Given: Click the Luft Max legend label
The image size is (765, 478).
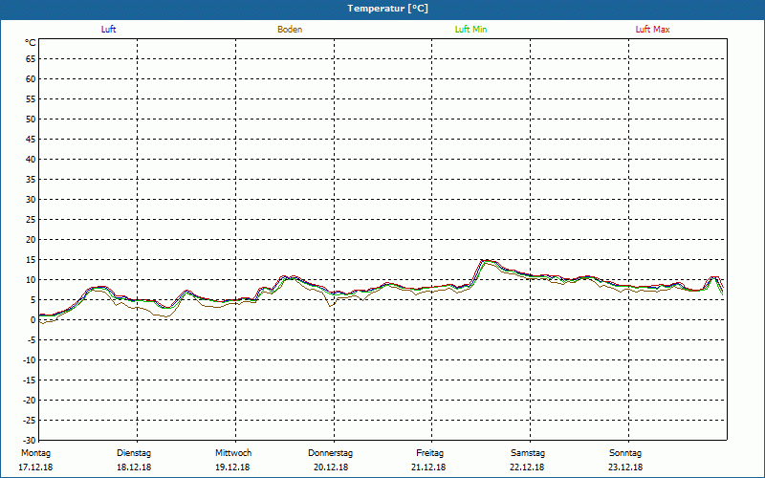Looking at the screenshot, I should 652,30.
